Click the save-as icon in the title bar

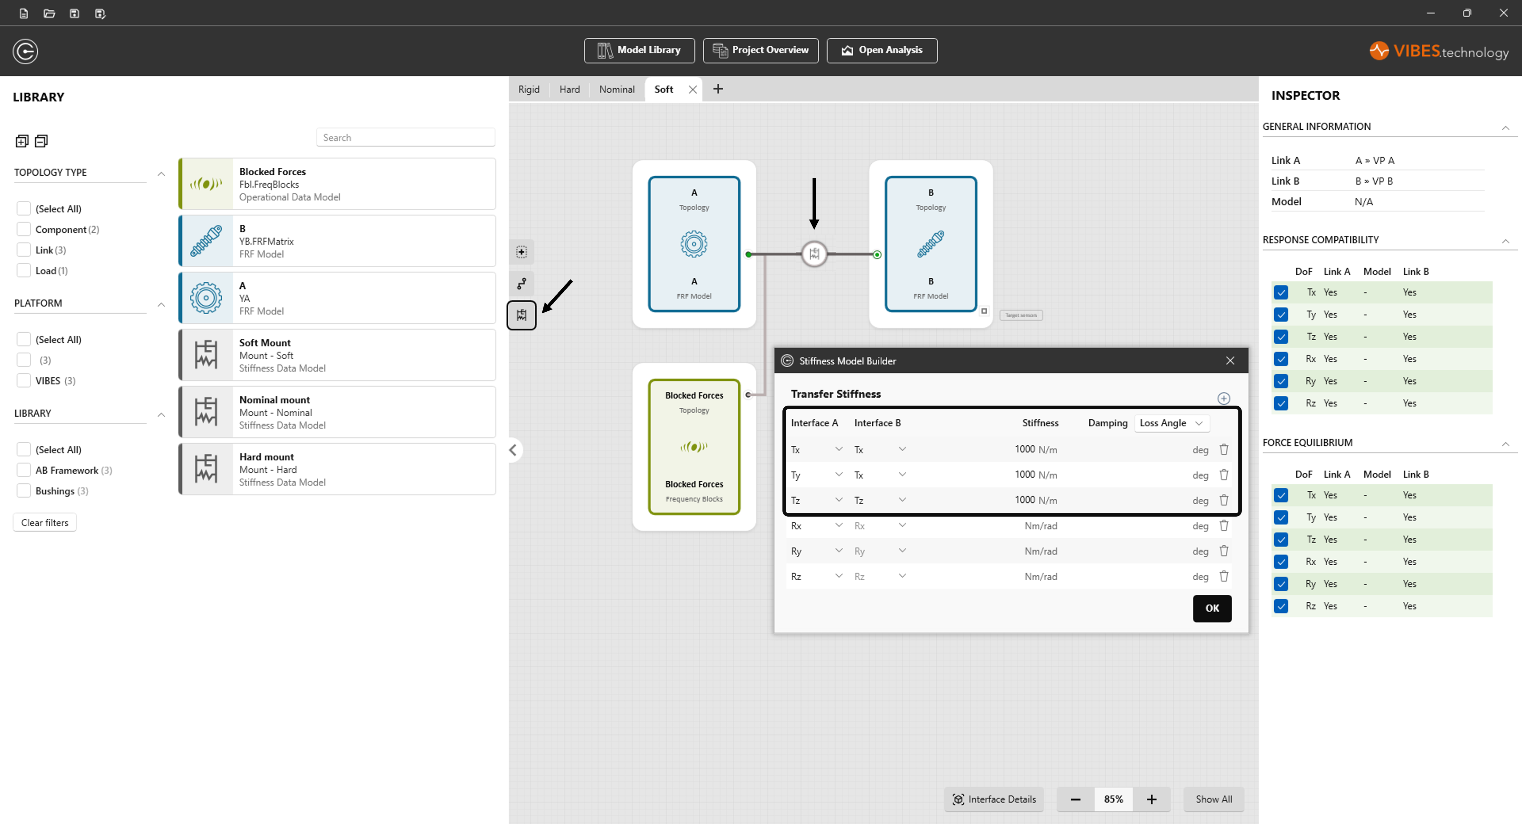[x=100, y=13]
